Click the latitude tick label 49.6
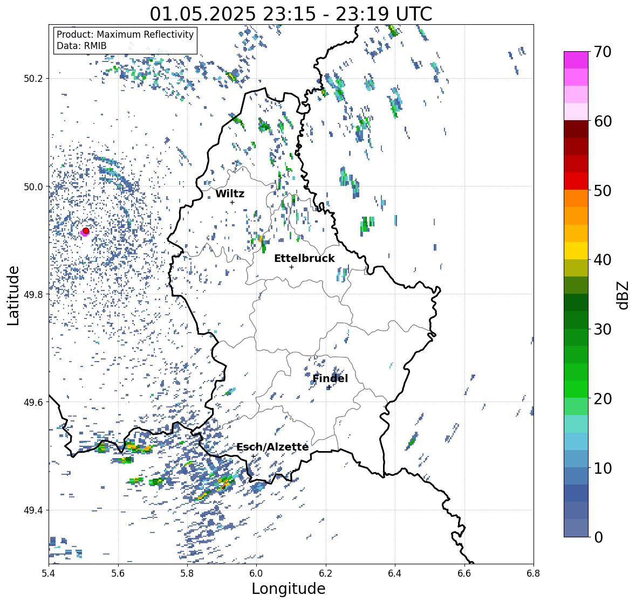Image resolution: width=636 pixels, height=602 pixels. (x=33, y=402)
